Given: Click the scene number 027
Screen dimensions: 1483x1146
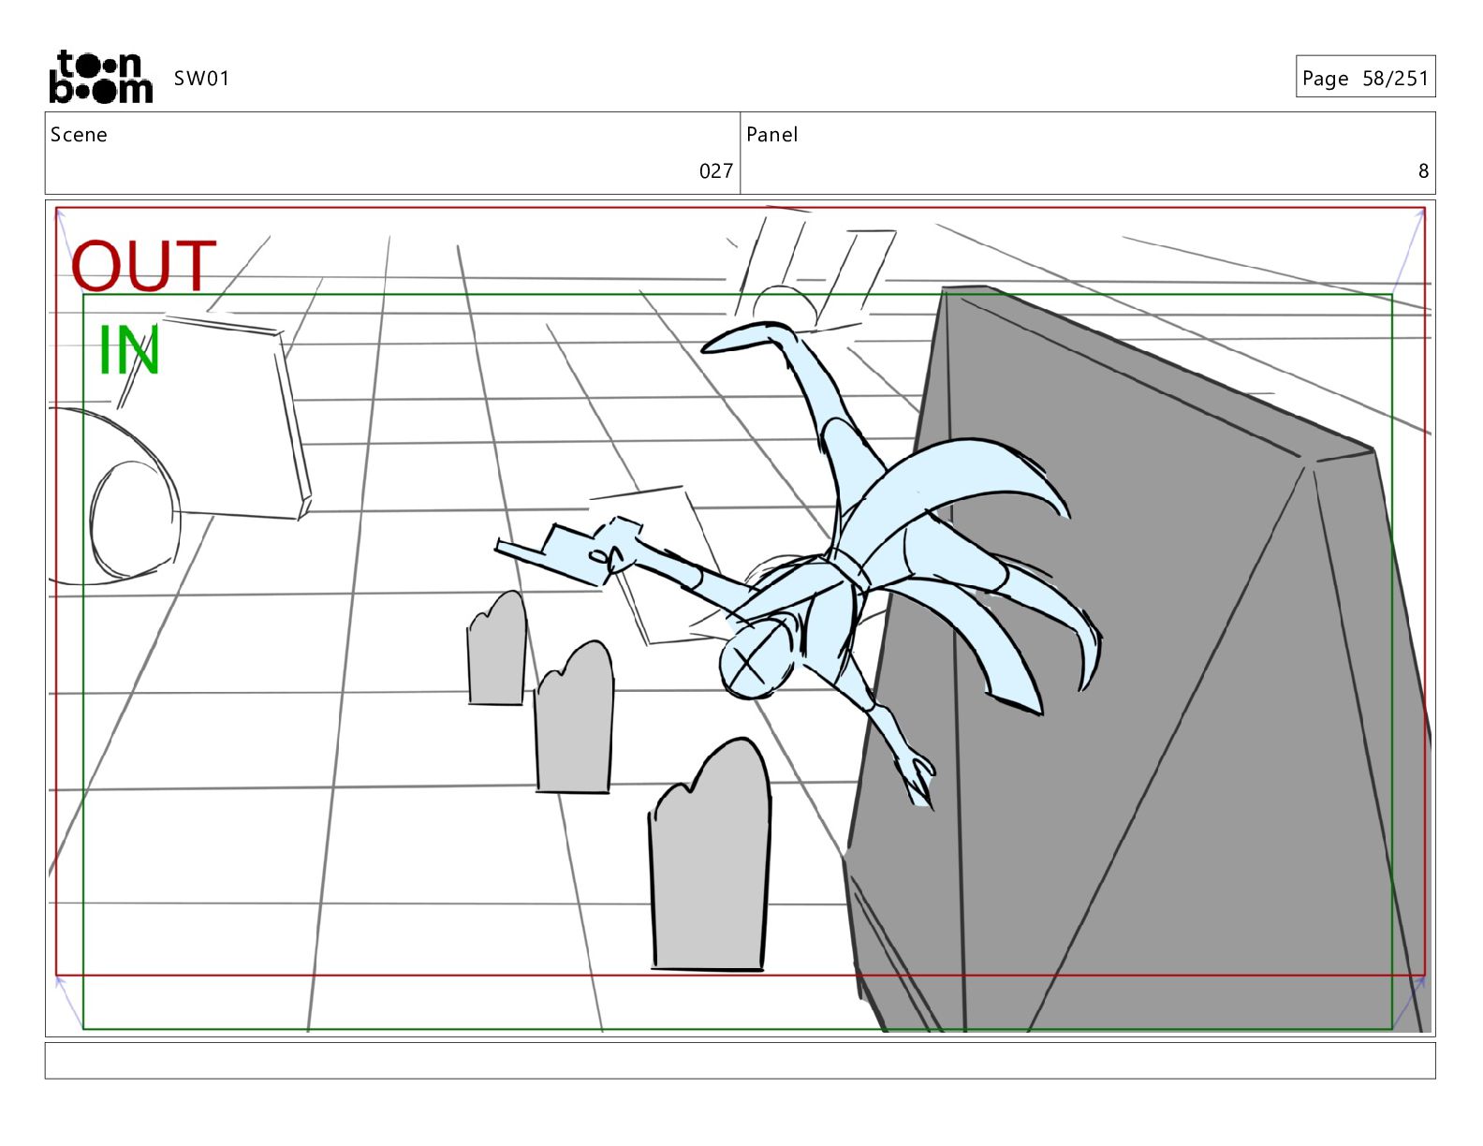Looking at the screenshot, I should pos(716,170).
